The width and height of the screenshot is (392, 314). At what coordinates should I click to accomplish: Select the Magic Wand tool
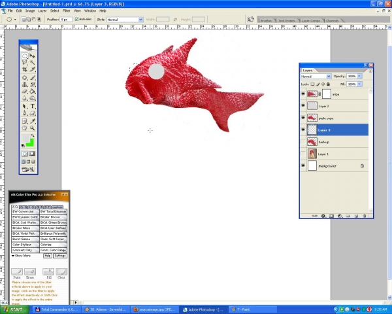[x=32, y=63]
